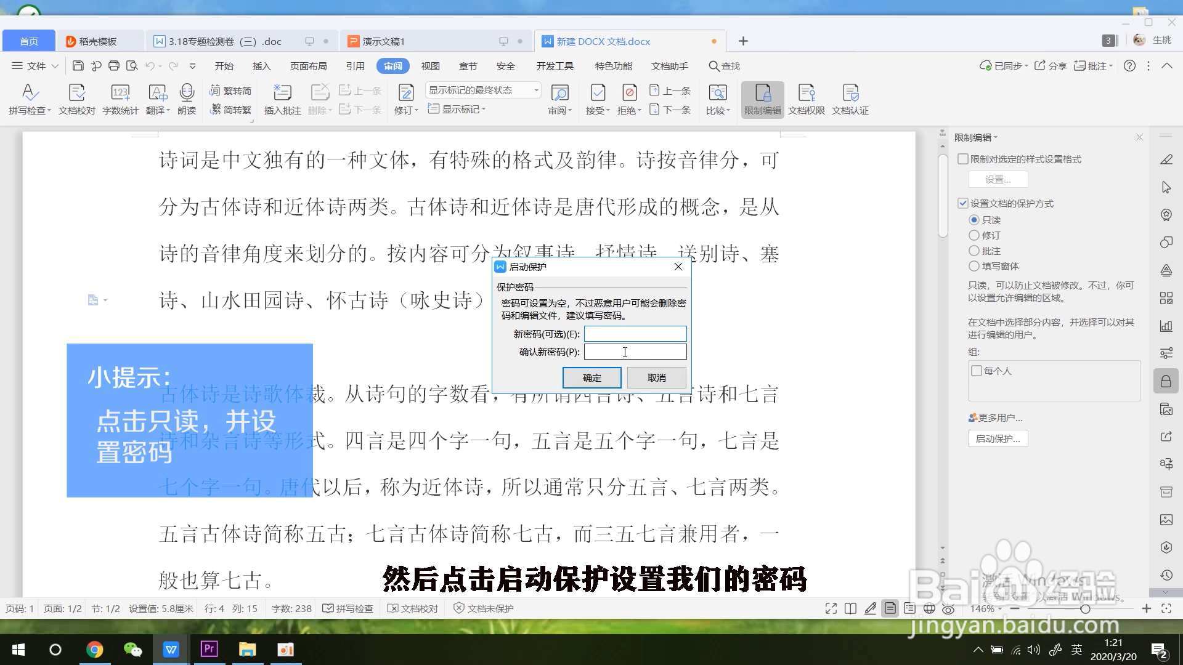
Task: Click the Translate (翻译) icon
Action: [158, 99]
